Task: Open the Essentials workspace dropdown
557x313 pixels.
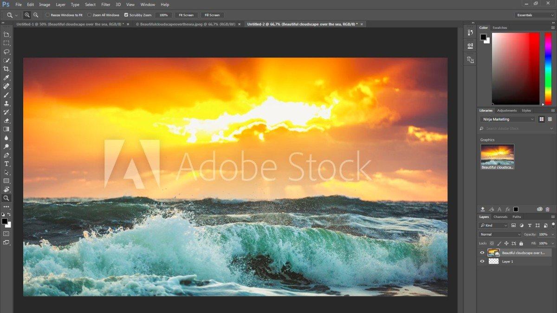Action: coord(535,15)
